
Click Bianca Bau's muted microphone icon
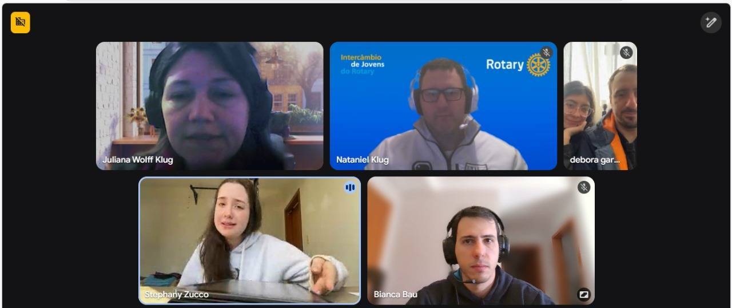tap(583, 187)
